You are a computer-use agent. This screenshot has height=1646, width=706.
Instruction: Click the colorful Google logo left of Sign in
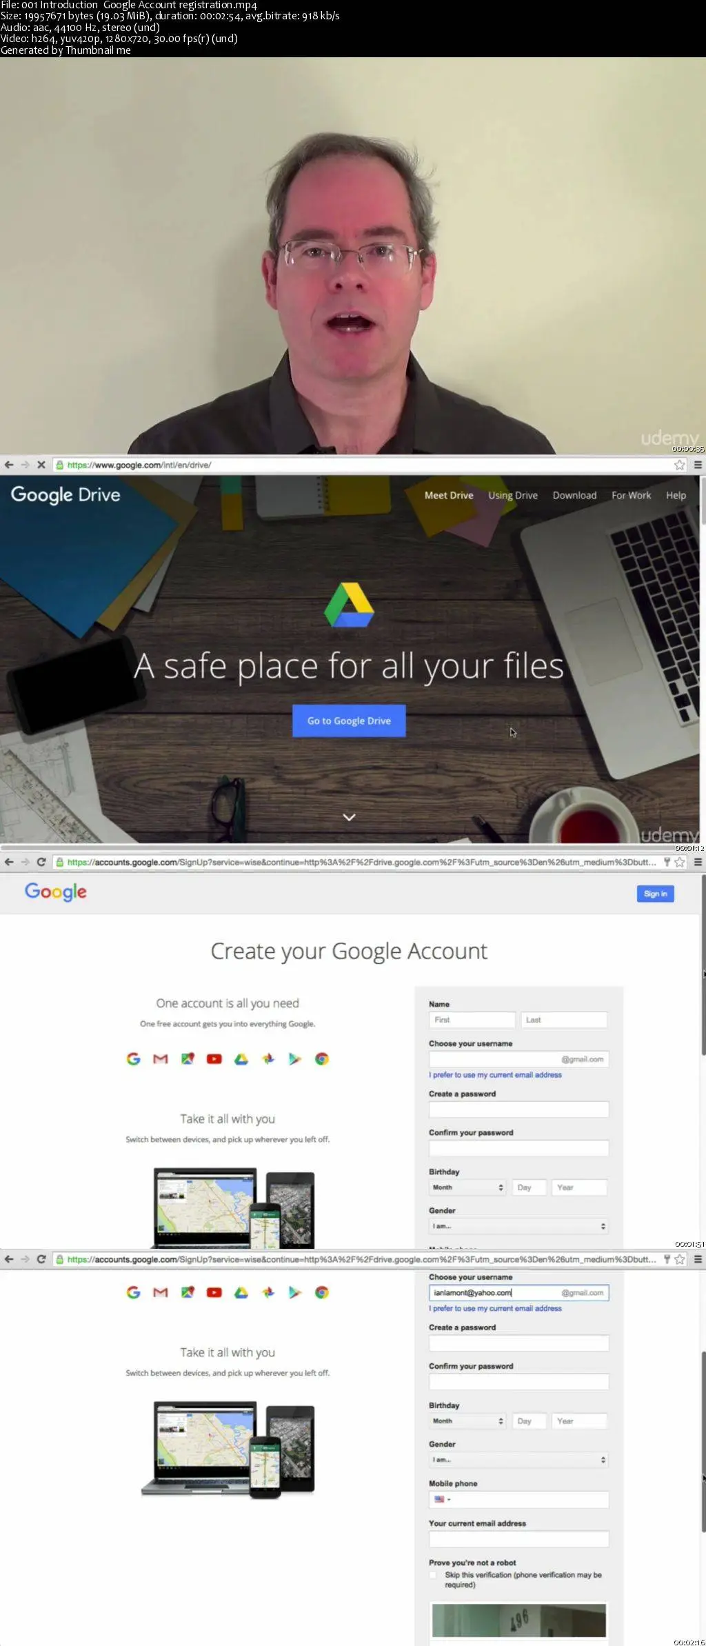[56, 892]
